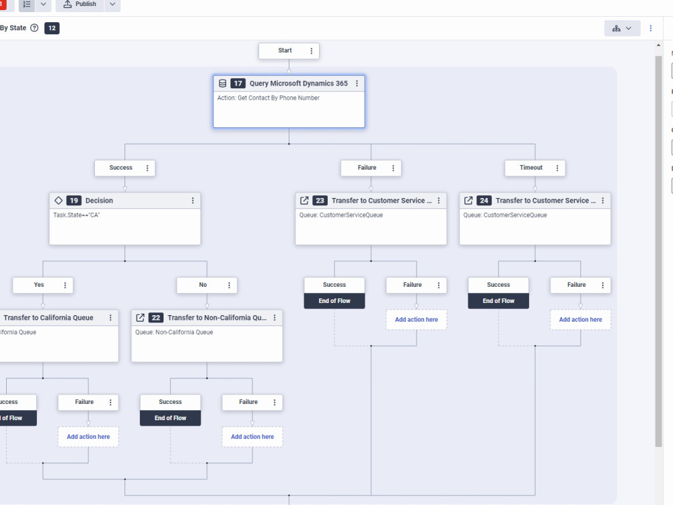Click the transfer icon on node 23

tap(305, 200)
